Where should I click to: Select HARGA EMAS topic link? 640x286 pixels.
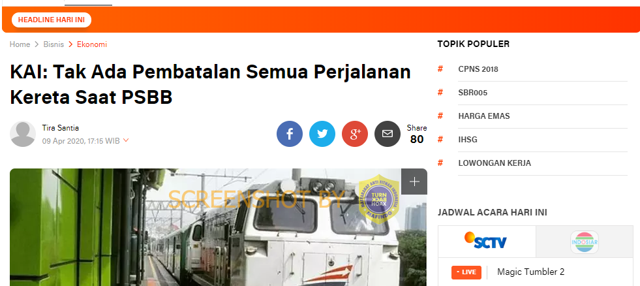click(x=484, y=116)
